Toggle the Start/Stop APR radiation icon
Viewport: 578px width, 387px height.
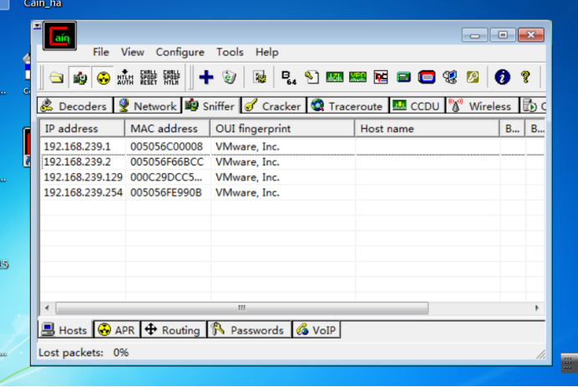click(x=104, y=78)
